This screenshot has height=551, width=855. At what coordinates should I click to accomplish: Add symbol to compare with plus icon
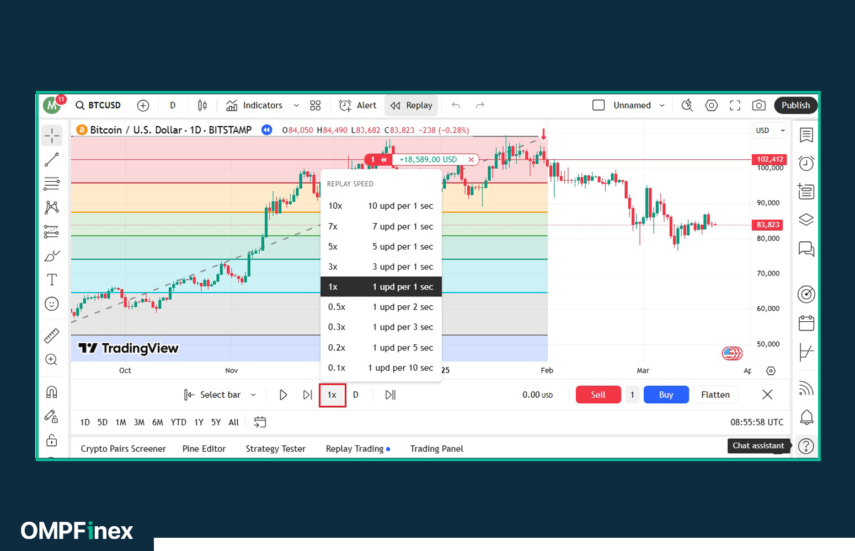[143, 105]
